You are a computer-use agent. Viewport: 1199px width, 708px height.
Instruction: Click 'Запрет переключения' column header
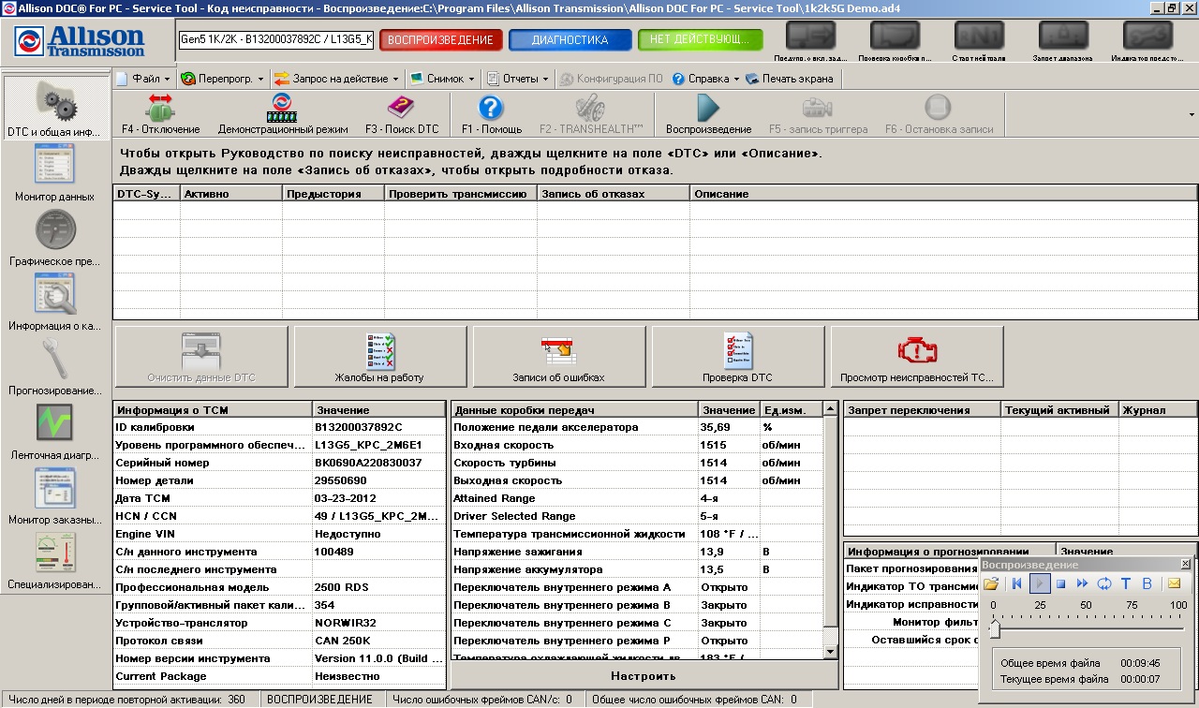pyautogui.click(x=923, y=410)
